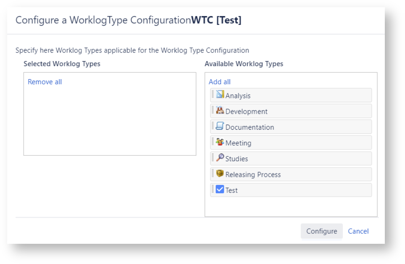Click the Studies magnifying glass icon

tap(220, 158)
